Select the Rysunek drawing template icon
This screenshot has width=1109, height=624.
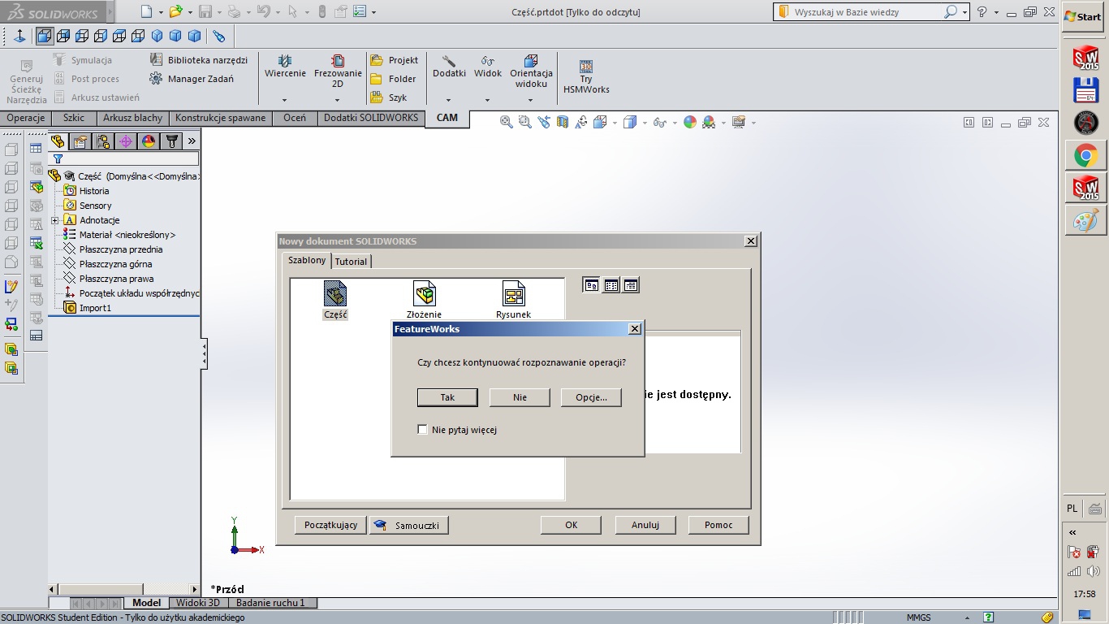(513, 300)
